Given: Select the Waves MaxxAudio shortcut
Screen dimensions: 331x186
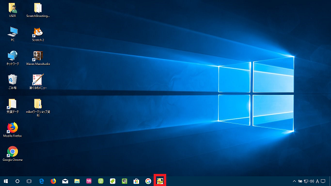Looking at the screenshot, I should pyautogui.click(x=38, y=58).
